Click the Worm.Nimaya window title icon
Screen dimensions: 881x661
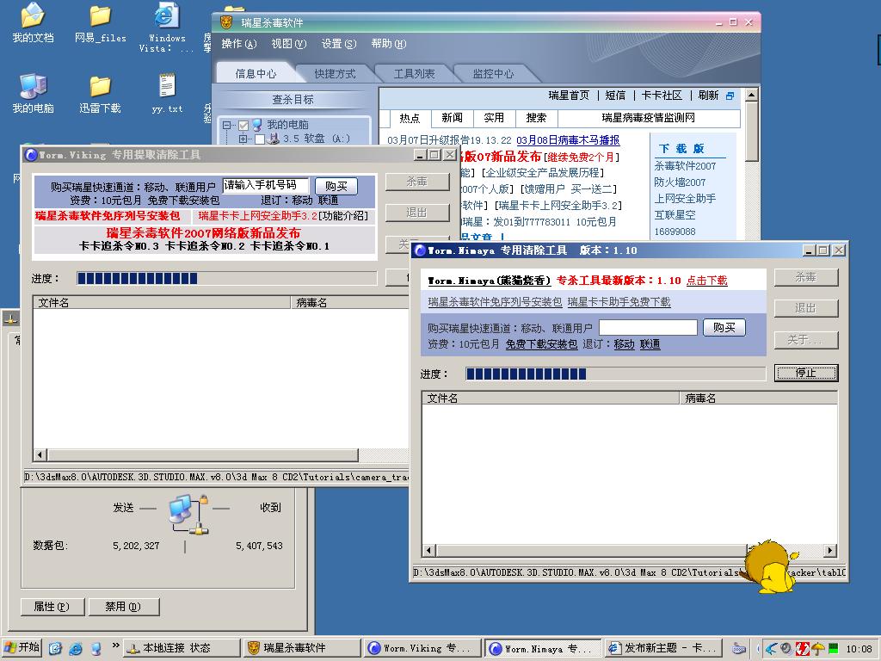[x=419, y=250]
